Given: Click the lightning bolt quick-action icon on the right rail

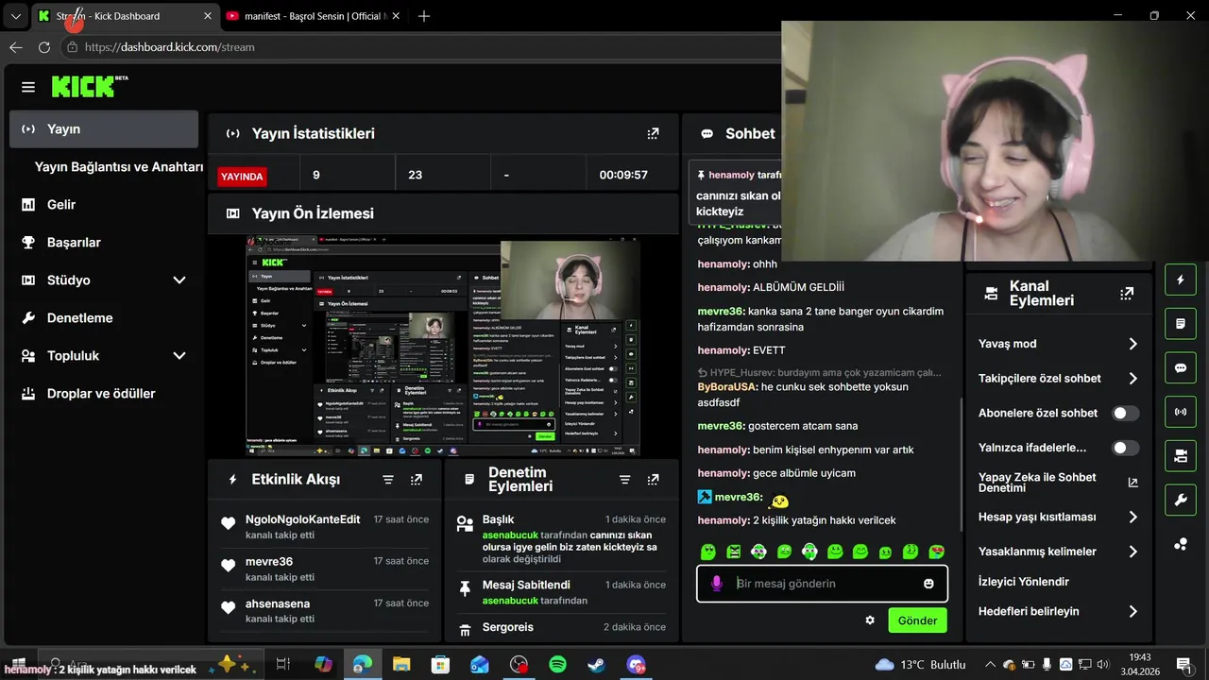Looking at the screenshot, I should click(1181, 280).
